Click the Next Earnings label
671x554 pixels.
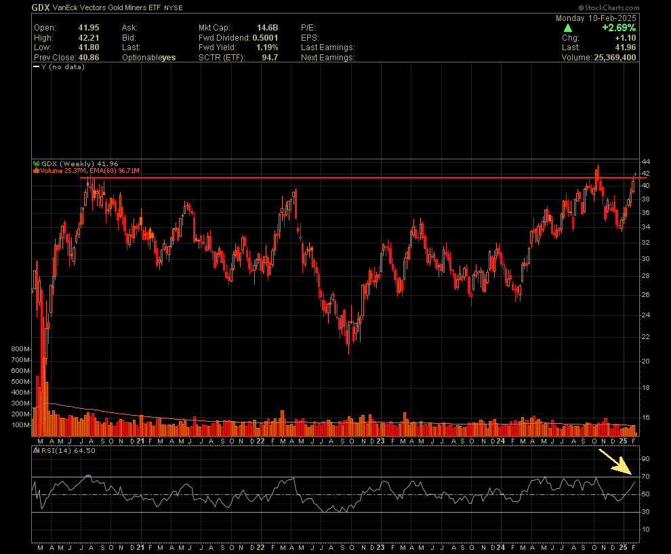tap(328, 58)
